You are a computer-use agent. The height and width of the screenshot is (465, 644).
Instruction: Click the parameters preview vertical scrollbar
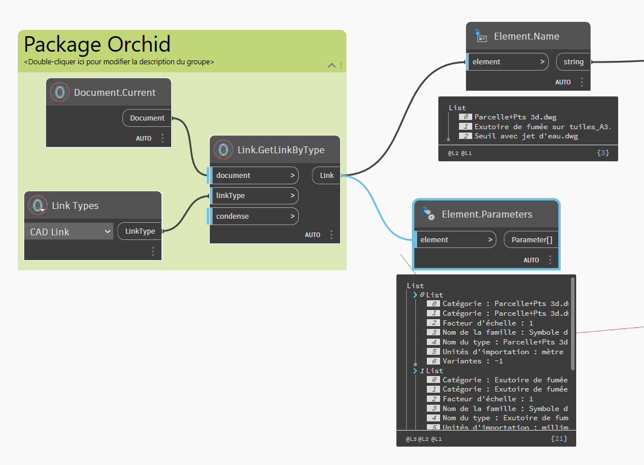573,323
